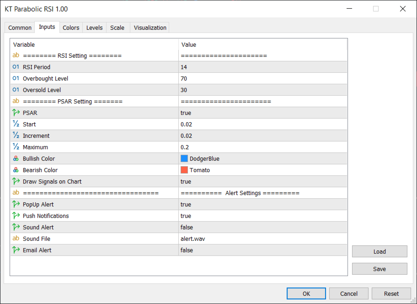Screen dimensions: 417x304
Task: Click the ab icon beside Sound File
Action: [16, 238]
